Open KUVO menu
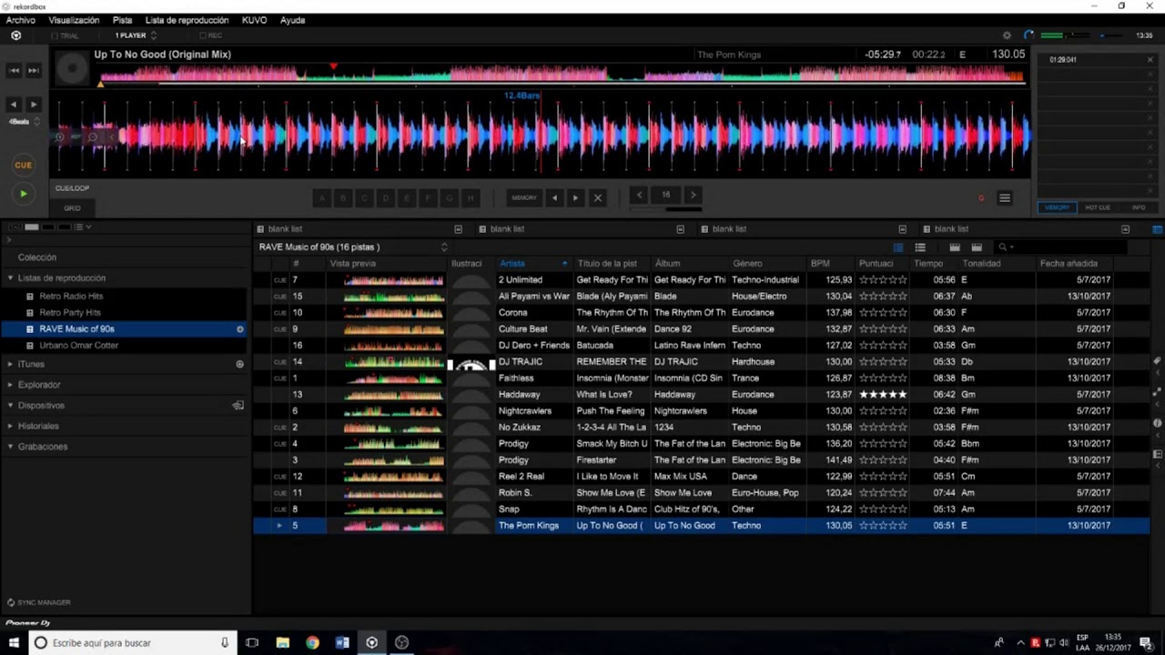Image resolution: width=1165 pixels, height=655 pixels. (255, 20)
